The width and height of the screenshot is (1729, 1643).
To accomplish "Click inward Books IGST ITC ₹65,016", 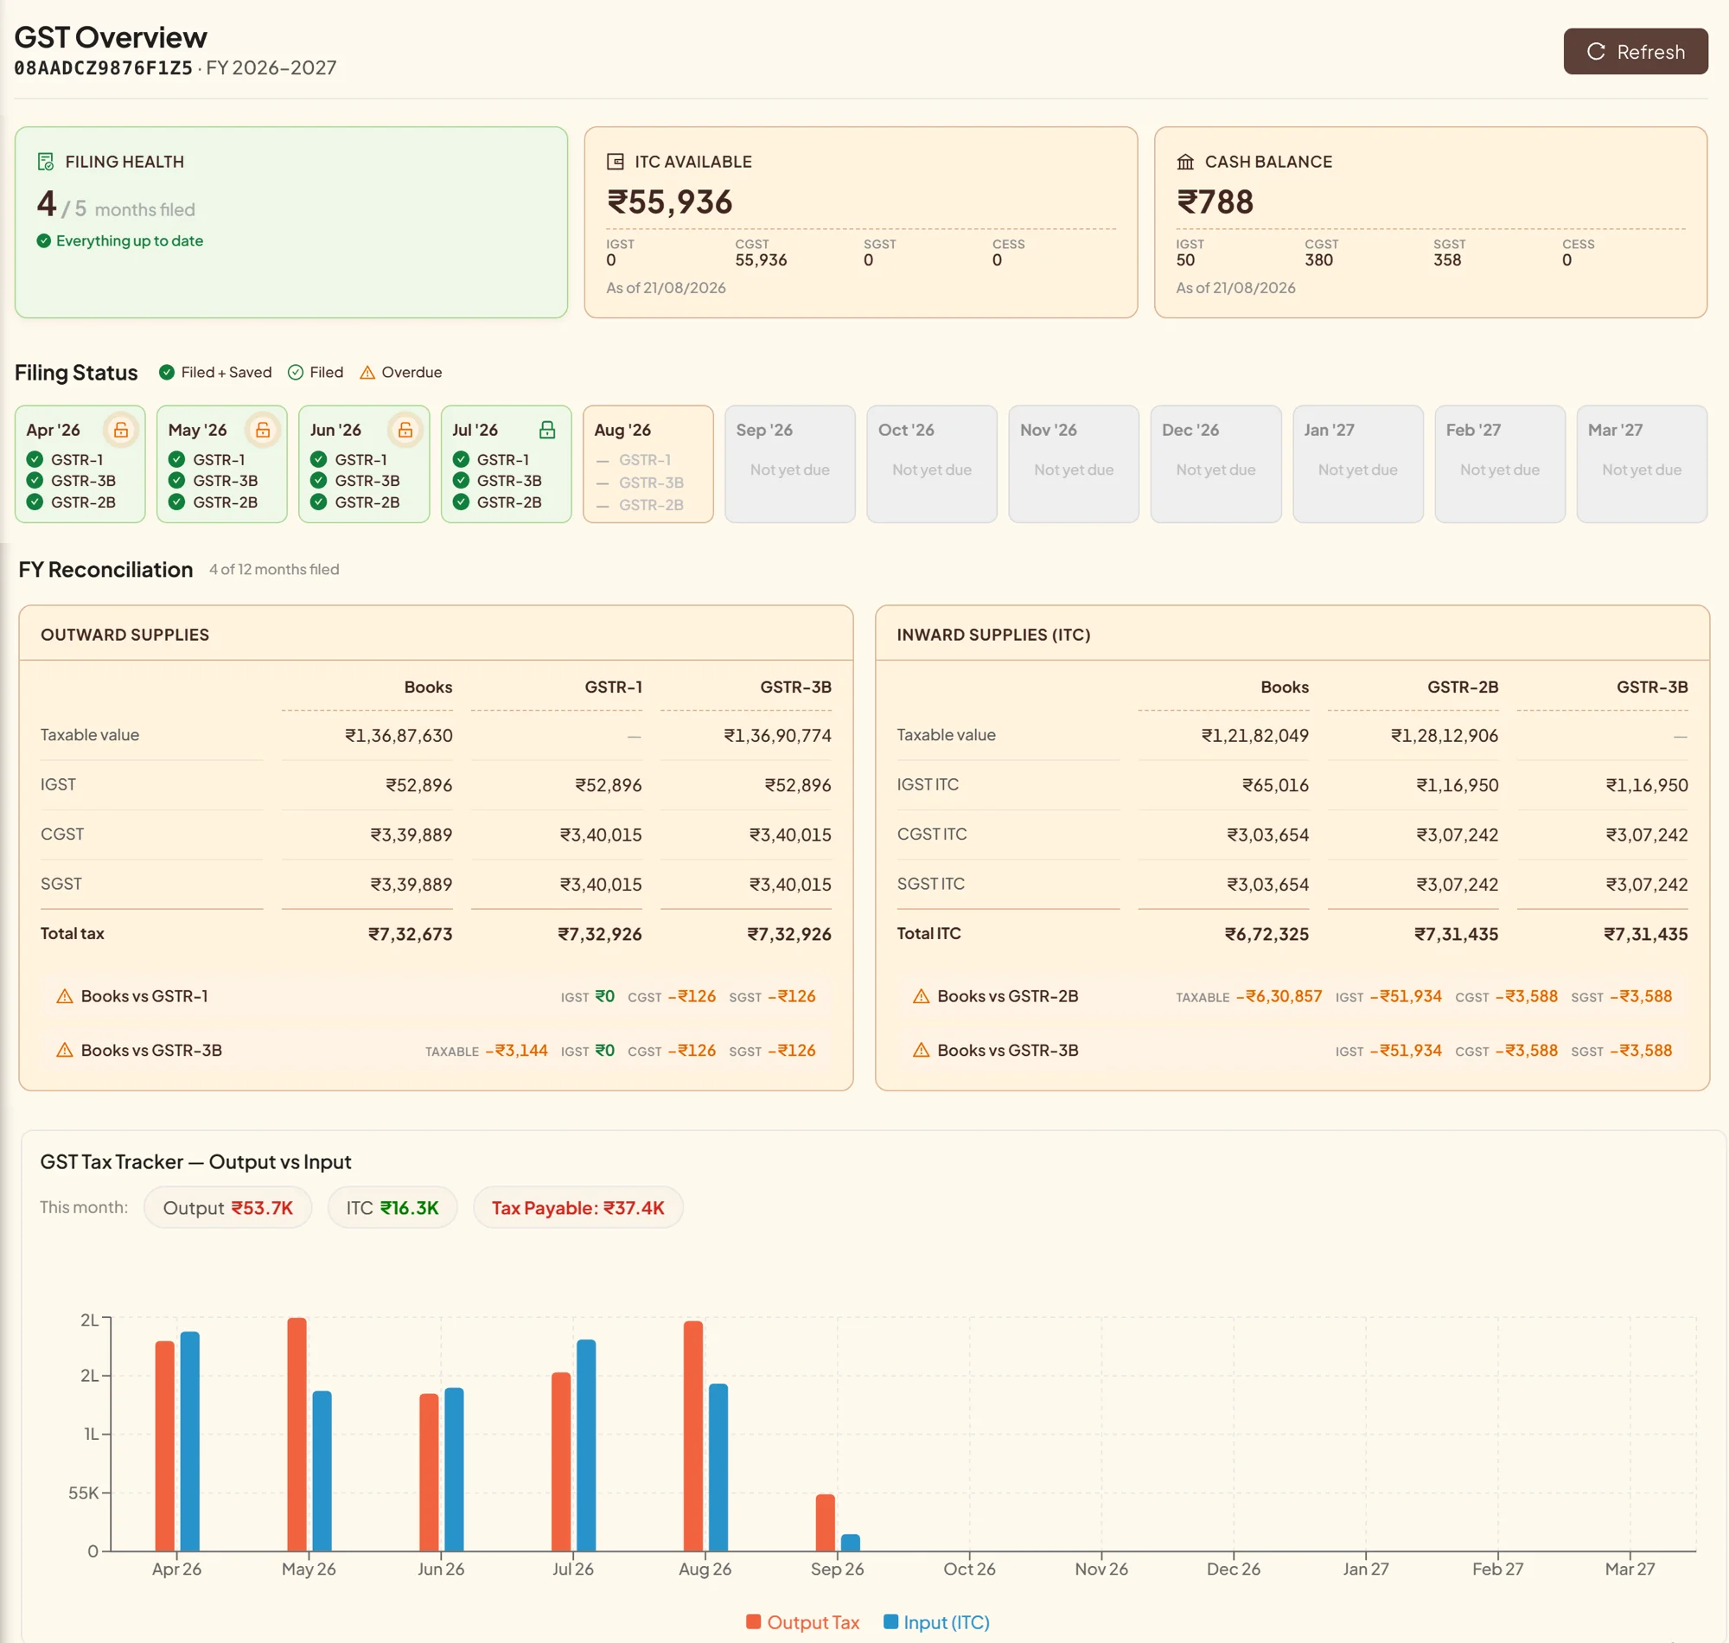I will point(1275,785).
